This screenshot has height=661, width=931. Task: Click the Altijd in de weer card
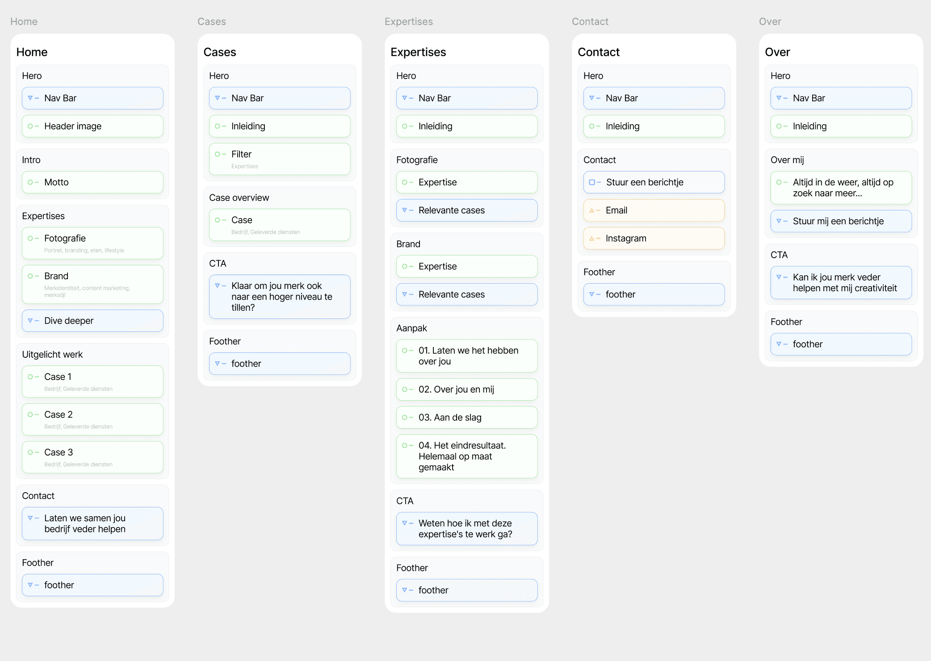click(841, 188)
